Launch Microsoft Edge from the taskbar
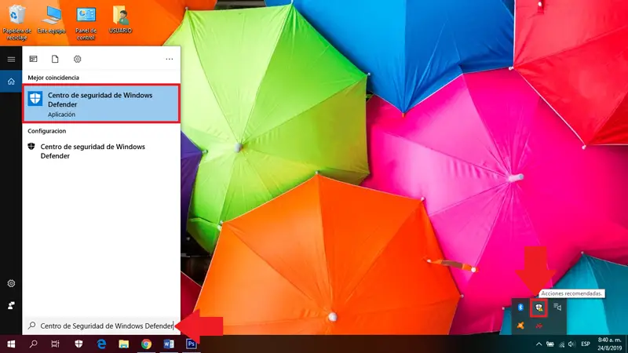628x353 pixels. click(101, 344)
